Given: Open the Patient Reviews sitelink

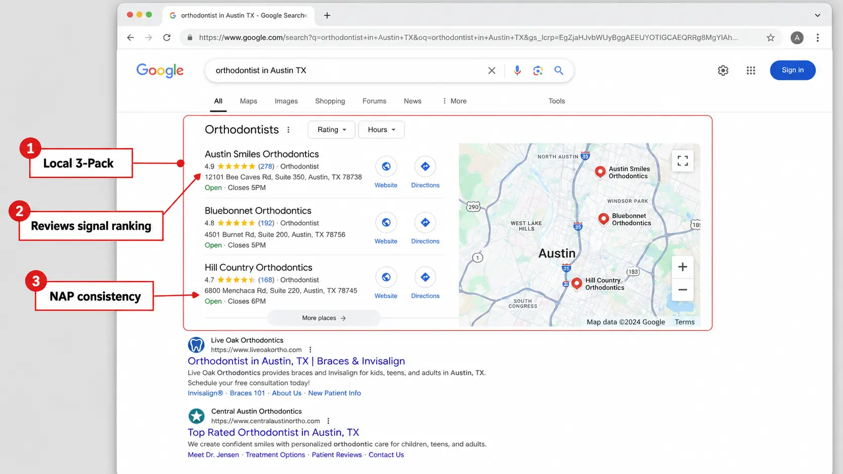Looking at the screenshot, I should pyautogui.click(x=337, y=454).
